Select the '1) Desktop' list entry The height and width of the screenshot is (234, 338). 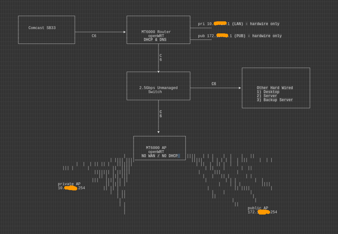coord(268,92)
